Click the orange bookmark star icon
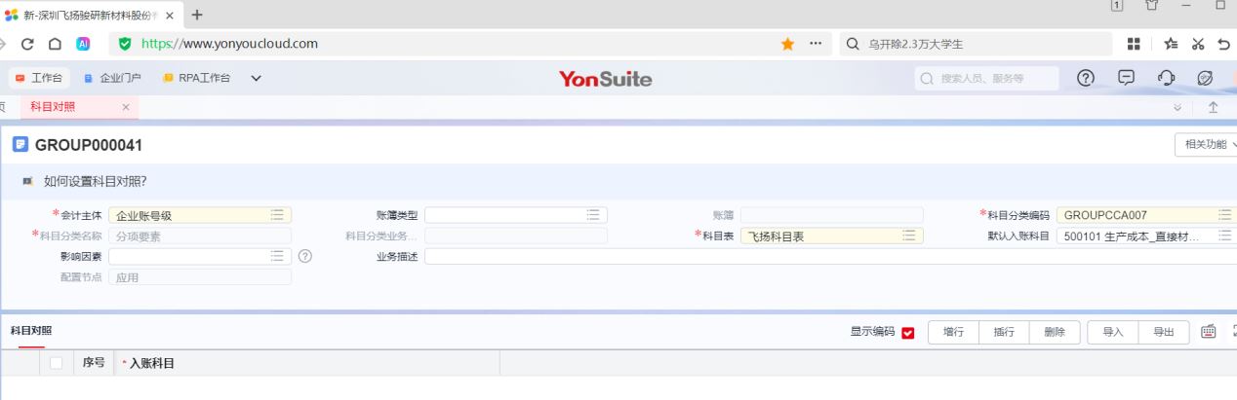1237x400 pixels. [786, 44]
